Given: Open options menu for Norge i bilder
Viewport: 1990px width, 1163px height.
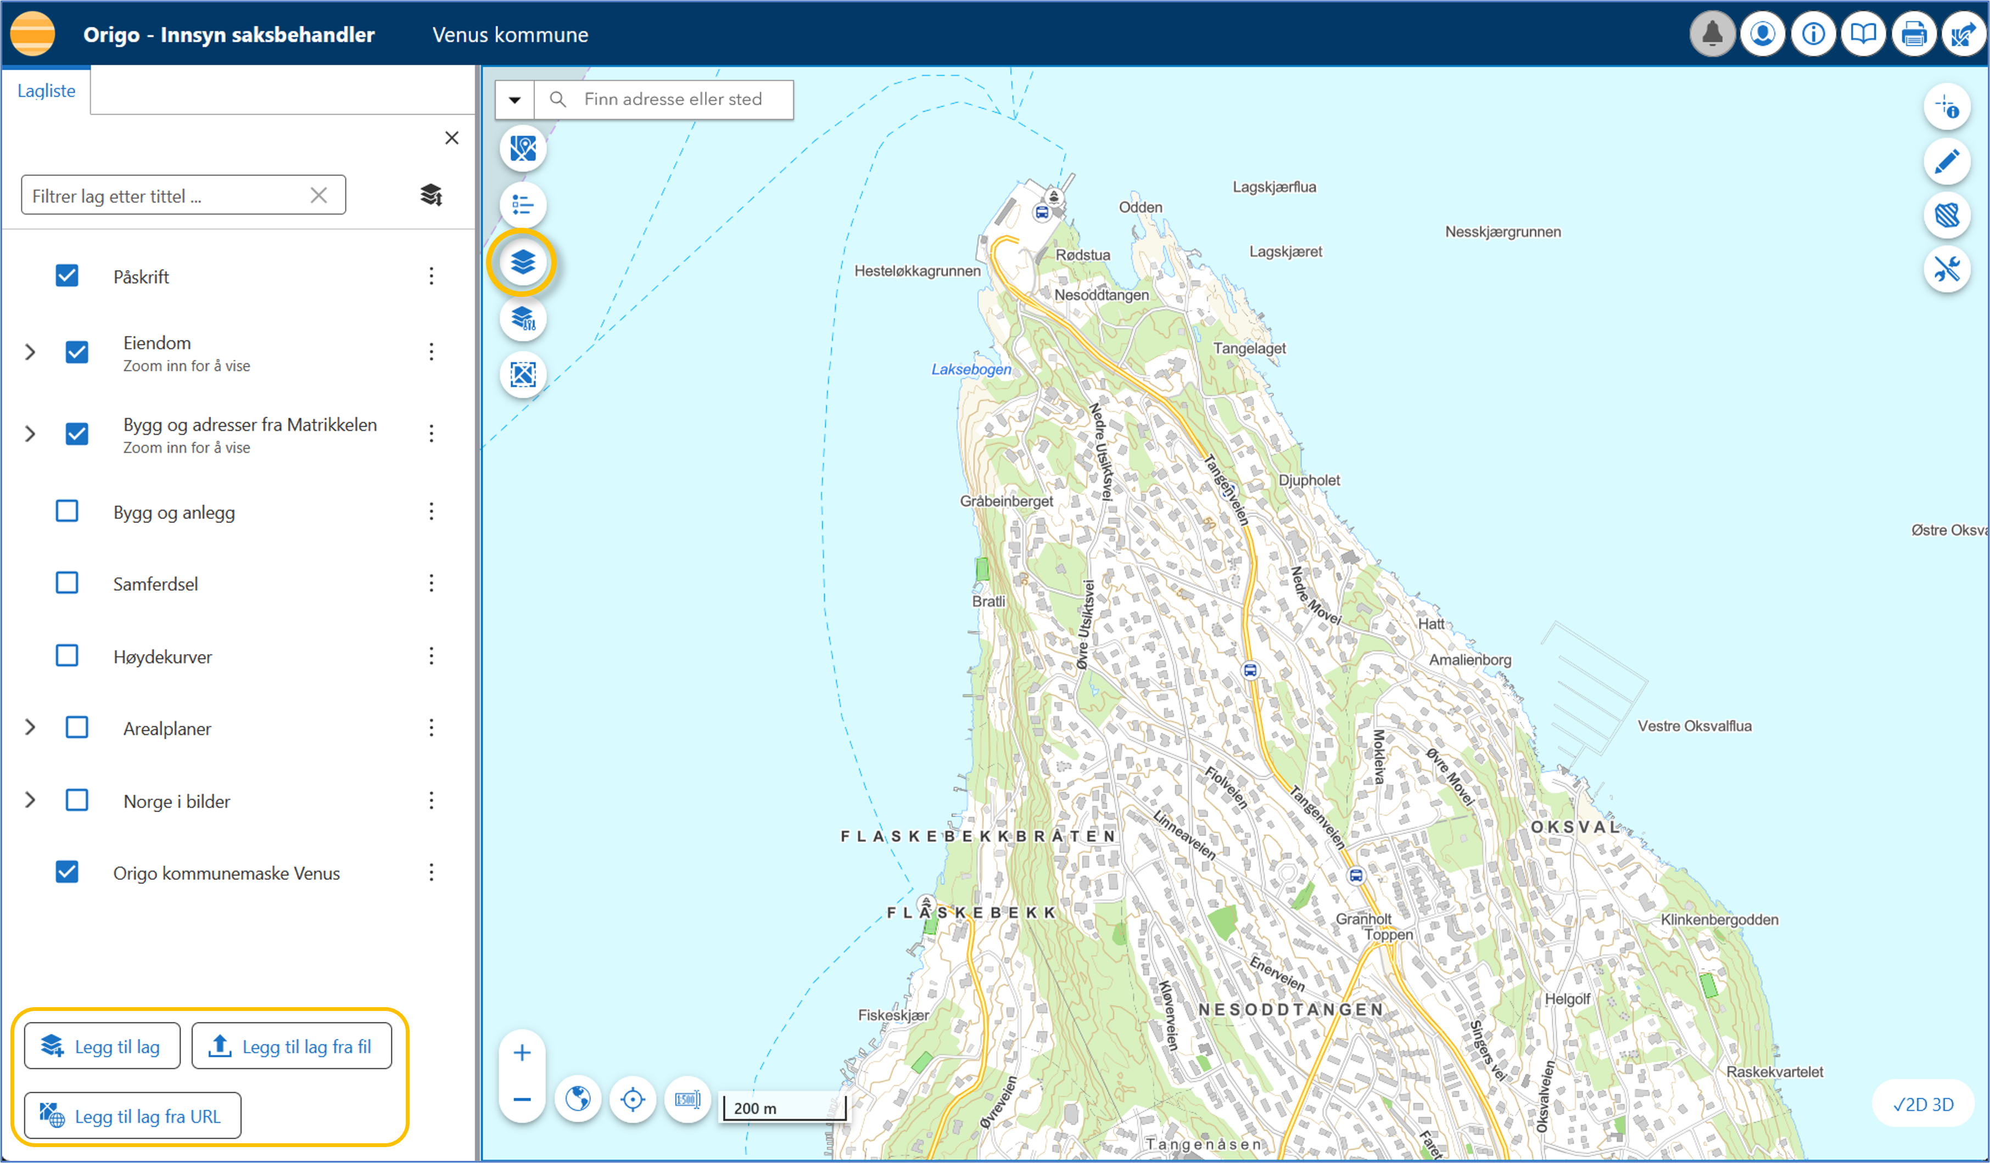Looking at the screenshot, I should (x=431, y=801).
